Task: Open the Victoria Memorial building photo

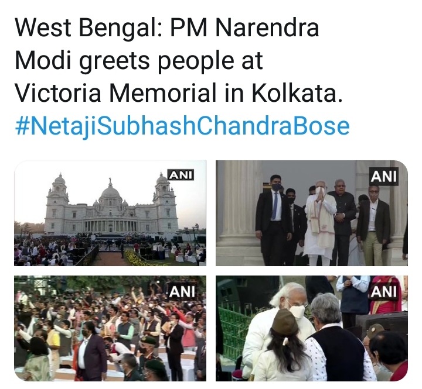Action: pyautogui.click(x=110, y=213)
